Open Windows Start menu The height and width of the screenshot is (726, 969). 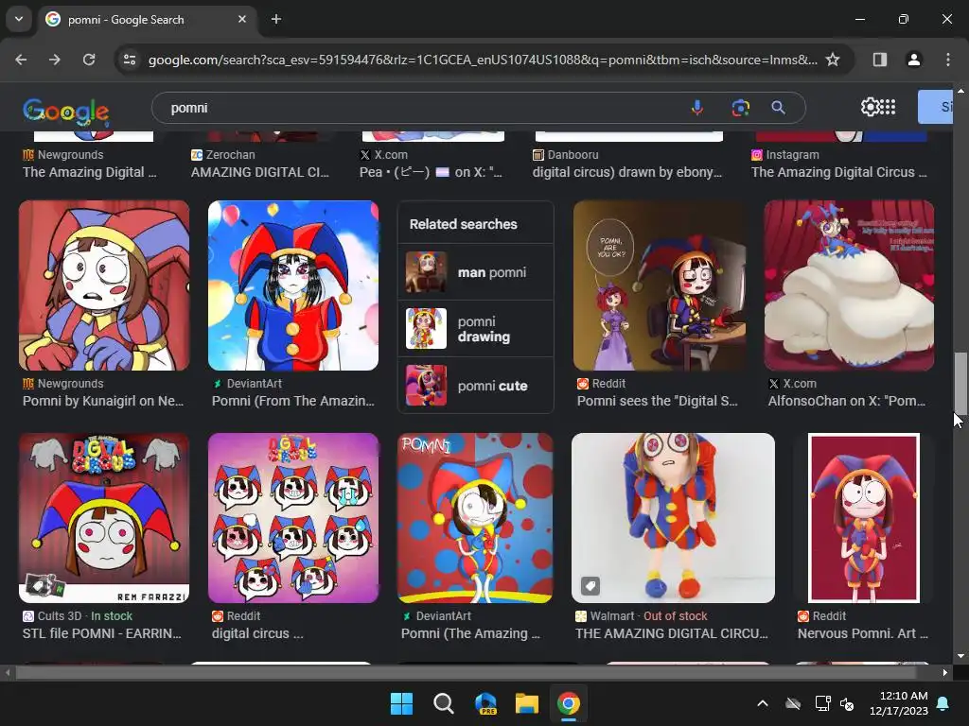401,703
